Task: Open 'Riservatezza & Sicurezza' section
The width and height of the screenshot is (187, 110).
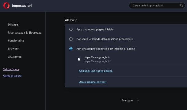Action: pyautogui.click(x=25, y=33)
